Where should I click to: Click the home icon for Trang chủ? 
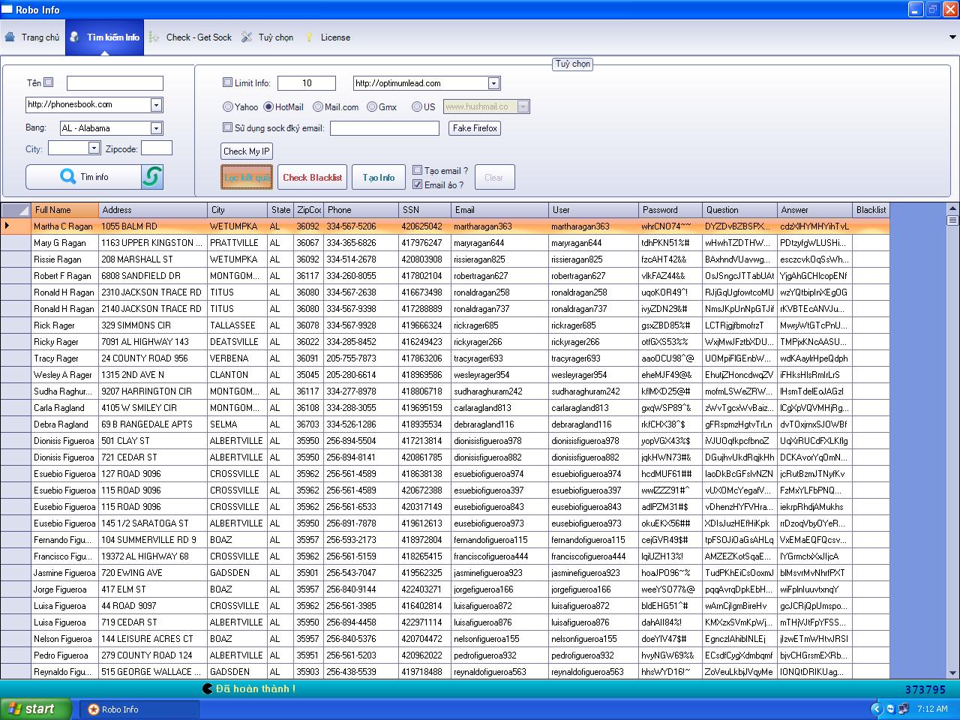coord(10,37)
